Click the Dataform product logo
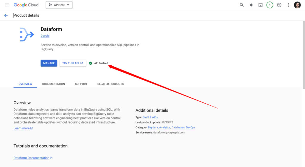This screenshot has width=305, height=167. [27, 34]
